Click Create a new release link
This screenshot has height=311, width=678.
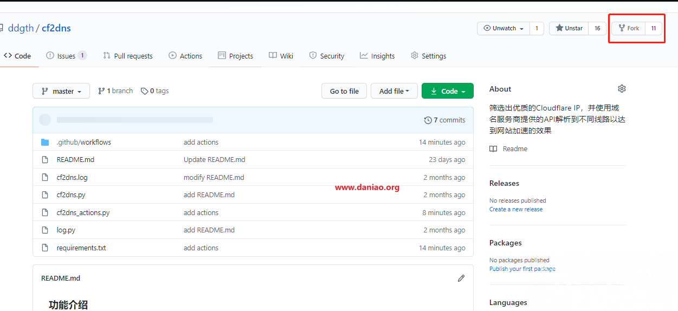516,209
